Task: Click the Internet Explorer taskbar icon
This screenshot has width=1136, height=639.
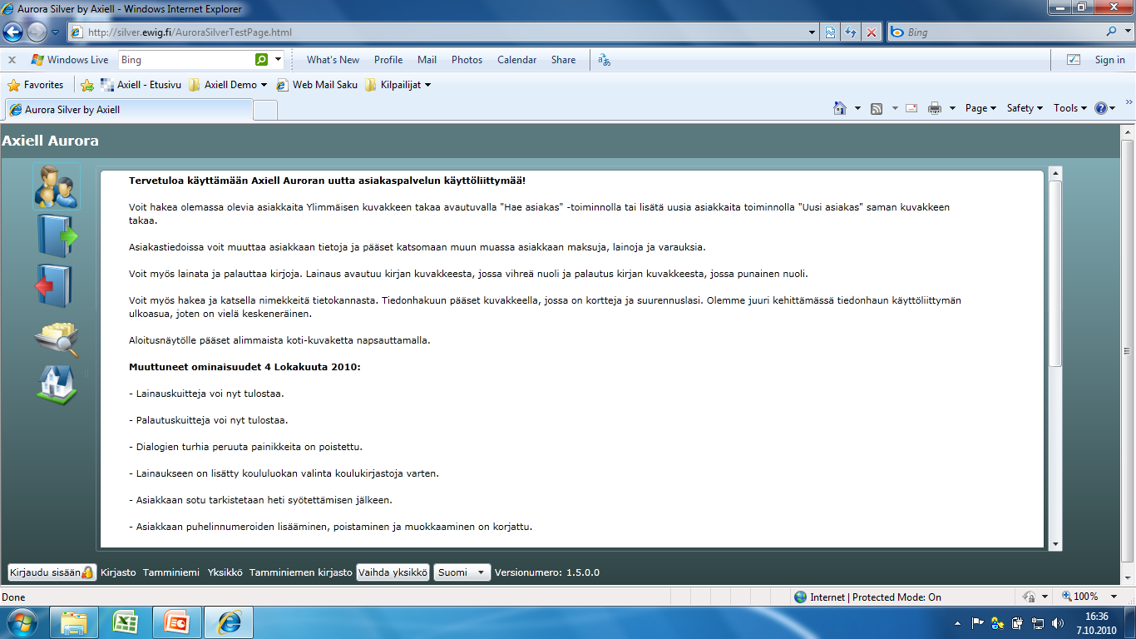Action: pyautogui.click(x=229, y=622)
